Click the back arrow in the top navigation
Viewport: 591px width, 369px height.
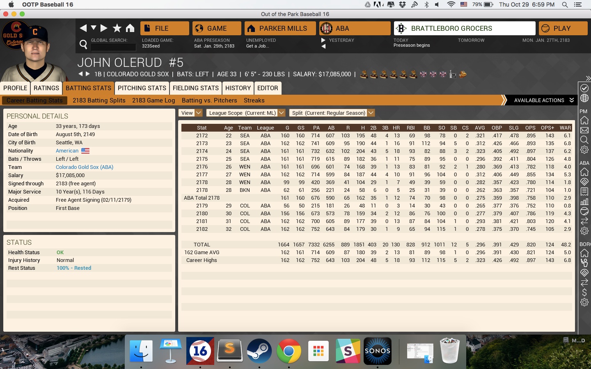(x=83, y=28)
